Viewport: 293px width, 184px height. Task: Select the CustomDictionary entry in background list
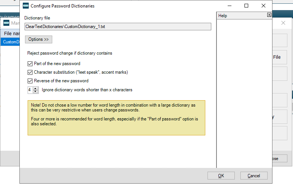(10, 42)
